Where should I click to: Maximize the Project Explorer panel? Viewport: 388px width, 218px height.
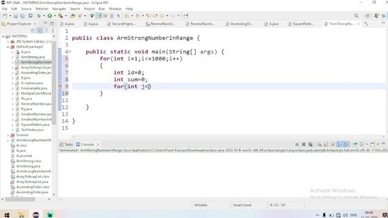click(52, 24)
